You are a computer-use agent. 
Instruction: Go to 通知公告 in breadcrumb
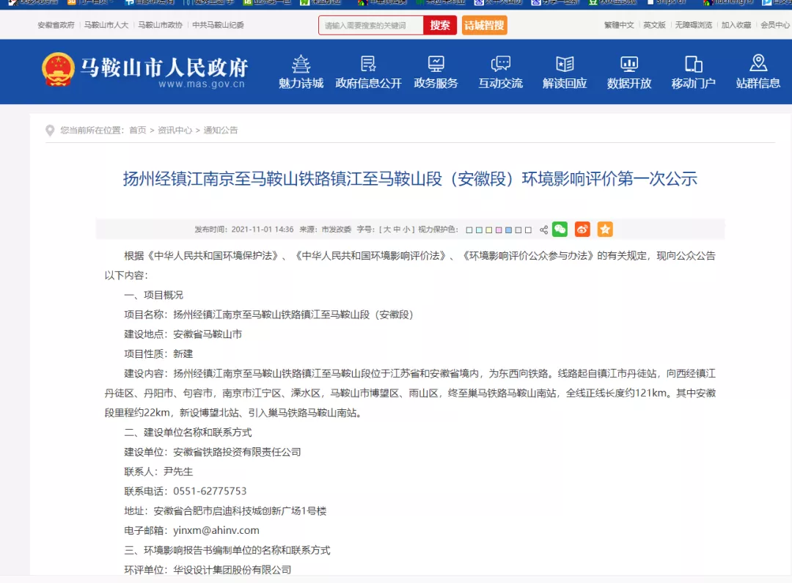click(221, 131)
